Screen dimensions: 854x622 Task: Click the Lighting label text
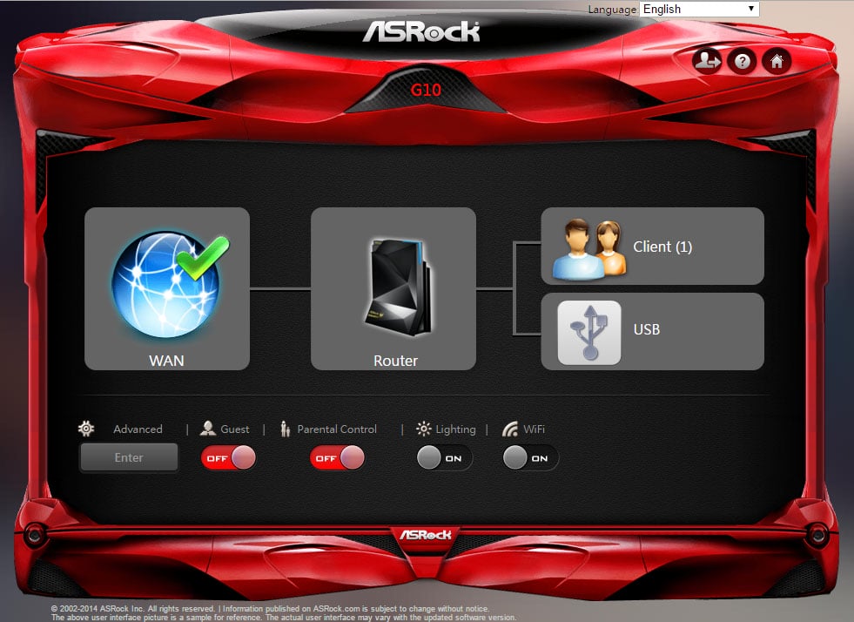(x=456, y=429)
